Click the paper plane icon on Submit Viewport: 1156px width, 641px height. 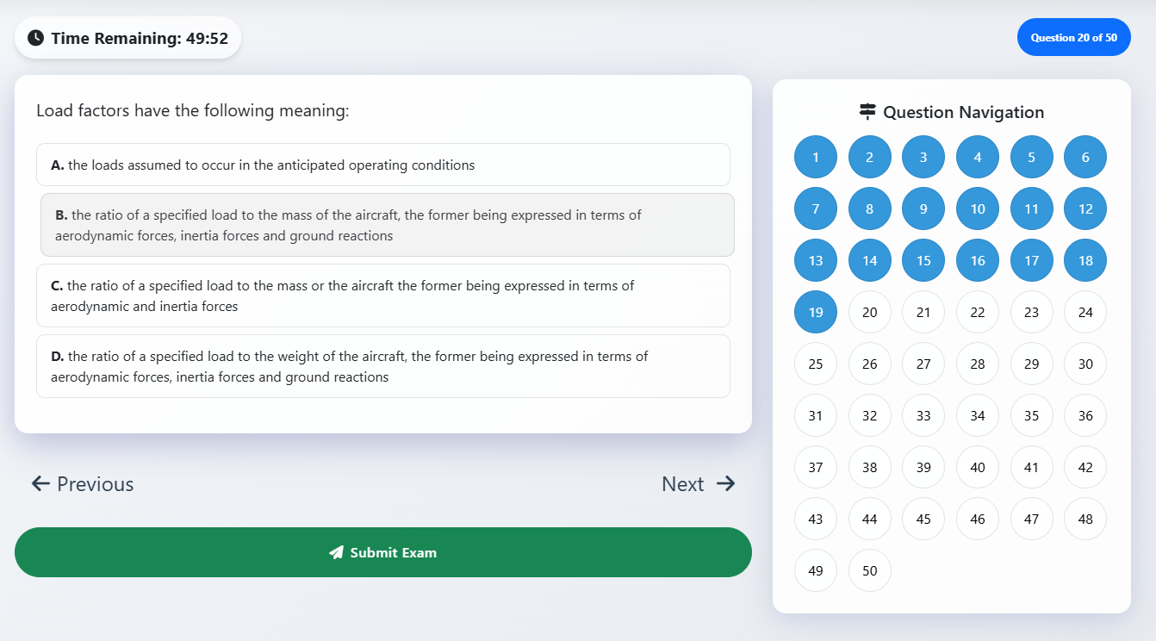pos(337,552)
